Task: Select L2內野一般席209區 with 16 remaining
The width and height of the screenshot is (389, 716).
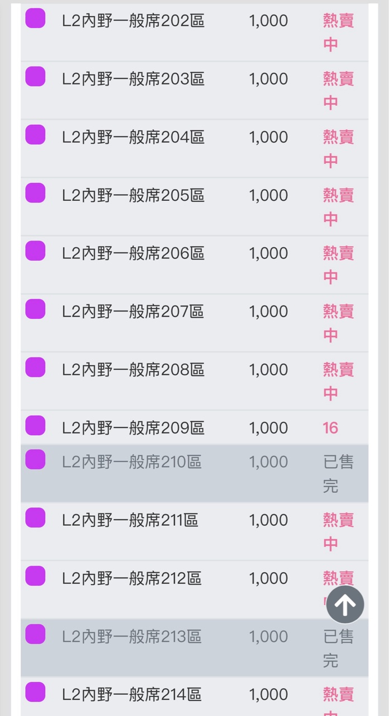Action: tap(133, 428)
